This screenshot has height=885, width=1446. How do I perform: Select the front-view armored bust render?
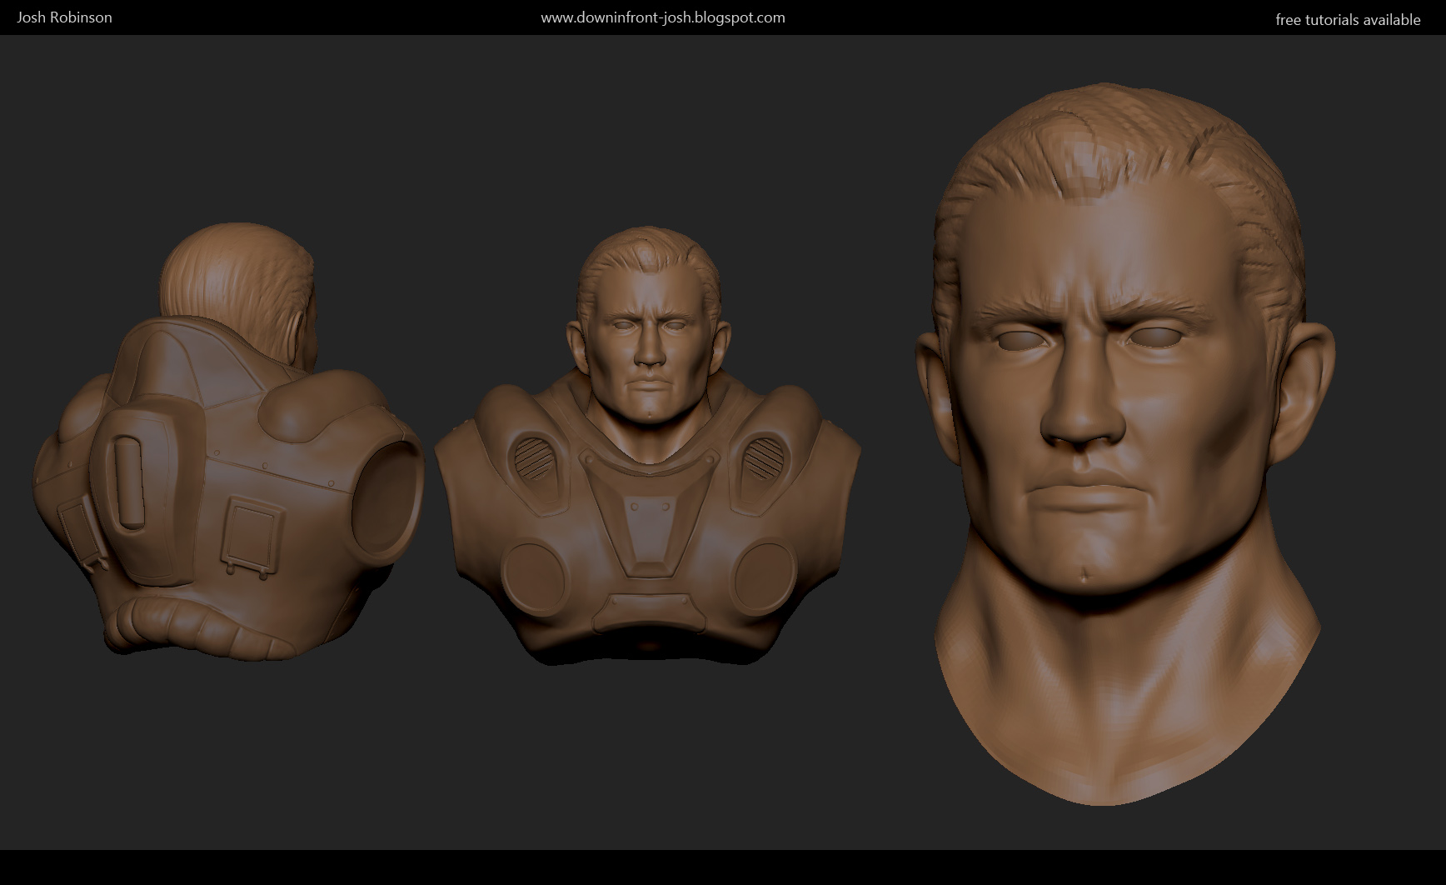(647, 446)
